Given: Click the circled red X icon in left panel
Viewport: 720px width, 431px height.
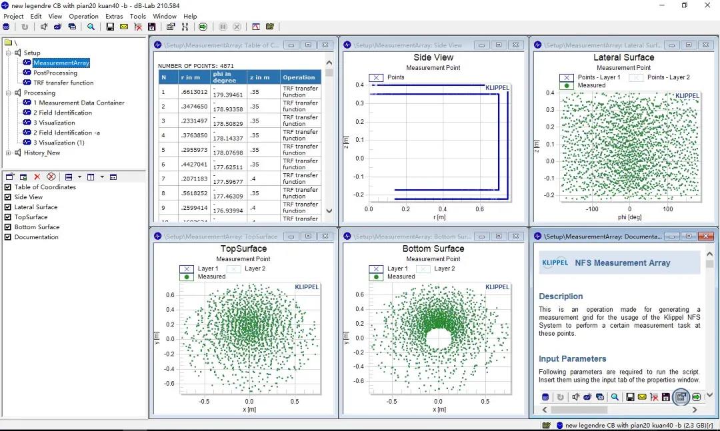Looking at the screenshot, I should (x=51, y=177).
